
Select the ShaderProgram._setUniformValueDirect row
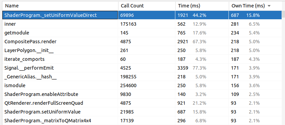pos(142,15)
